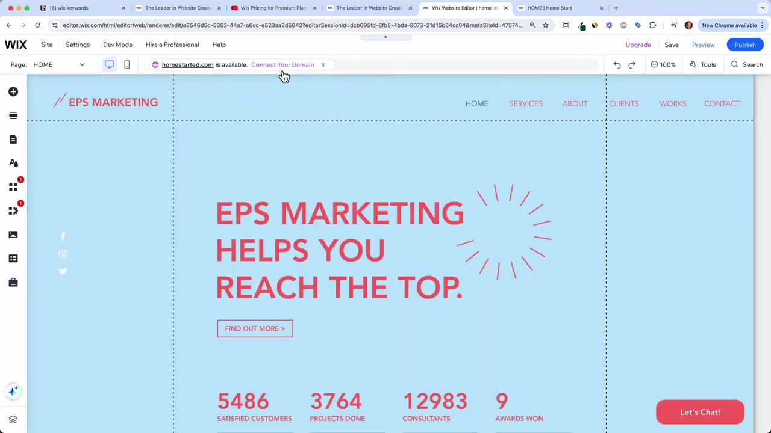Open Hire a Professional menu
This screenshot has height=433, width=771.
pos(172,45)
